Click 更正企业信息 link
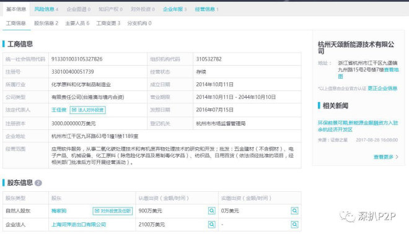 tap(382, 89)
